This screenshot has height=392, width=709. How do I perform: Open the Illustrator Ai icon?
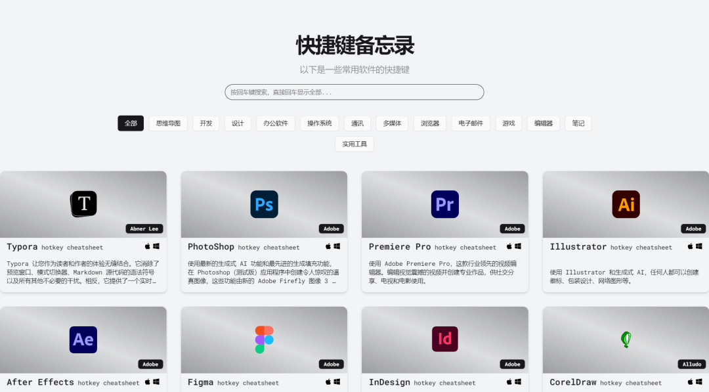pyautogui.click(x=626, y=204)
